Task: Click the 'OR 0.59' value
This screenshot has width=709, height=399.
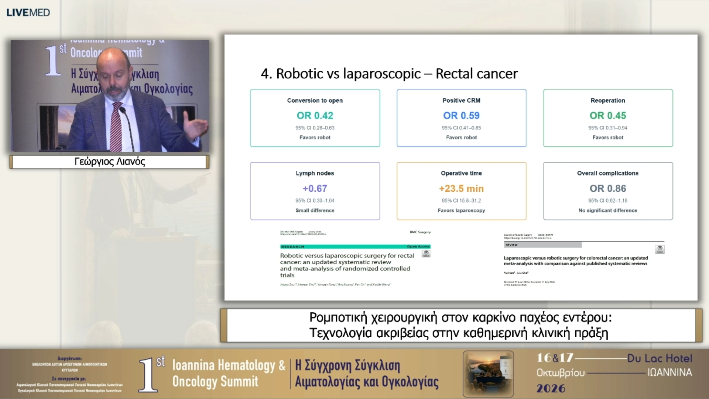Action: [461, 116]
